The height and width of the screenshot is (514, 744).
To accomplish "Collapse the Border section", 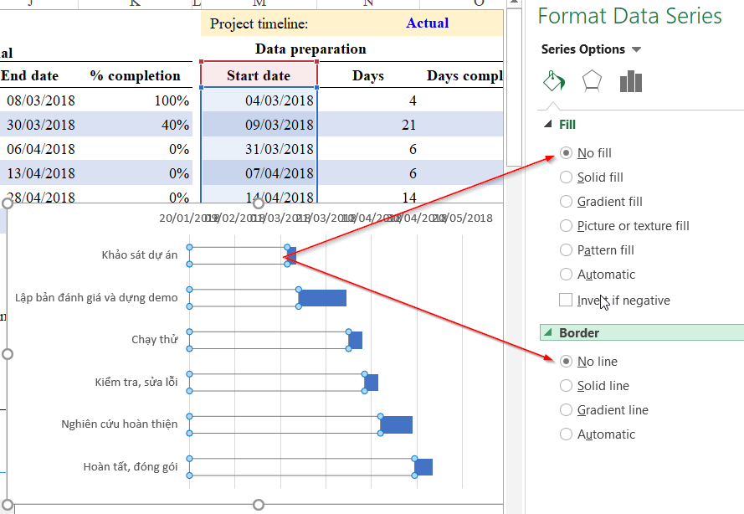I will pos(549,332).
